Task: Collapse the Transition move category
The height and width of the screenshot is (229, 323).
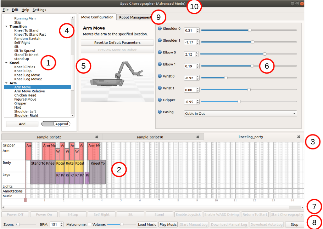Action: (x=6, y=26)
